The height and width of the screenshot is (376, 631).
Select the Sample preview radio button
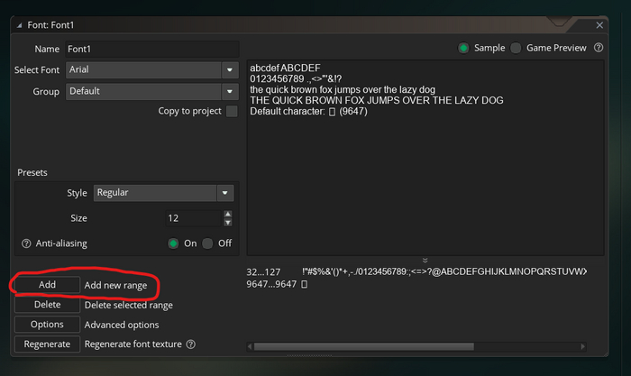click(463, 48)
